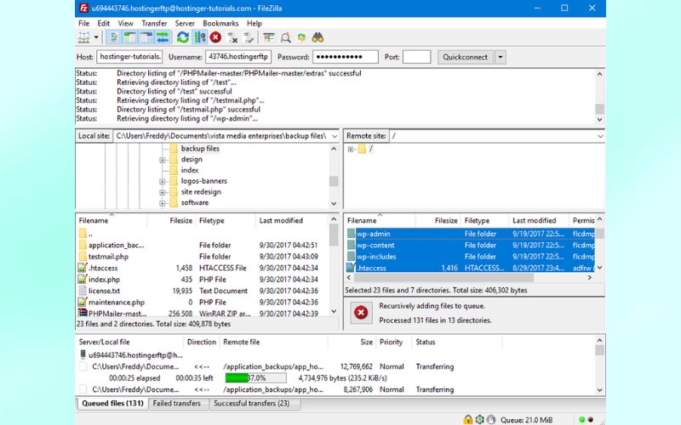Expand the remote root folder node

pos(351,150)
